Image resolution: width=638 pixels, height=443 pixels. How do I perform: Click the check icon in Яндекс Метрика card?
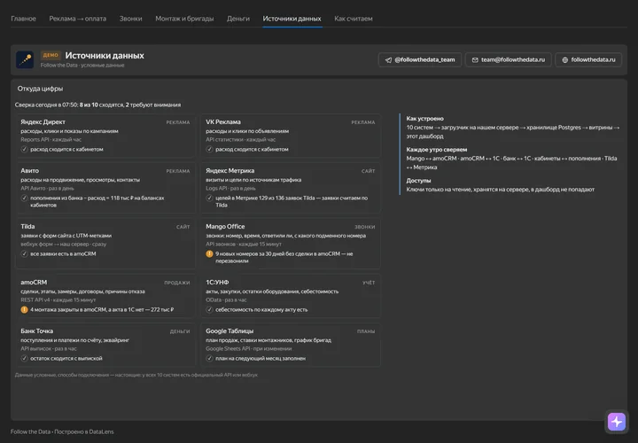(x=209, y=198)
